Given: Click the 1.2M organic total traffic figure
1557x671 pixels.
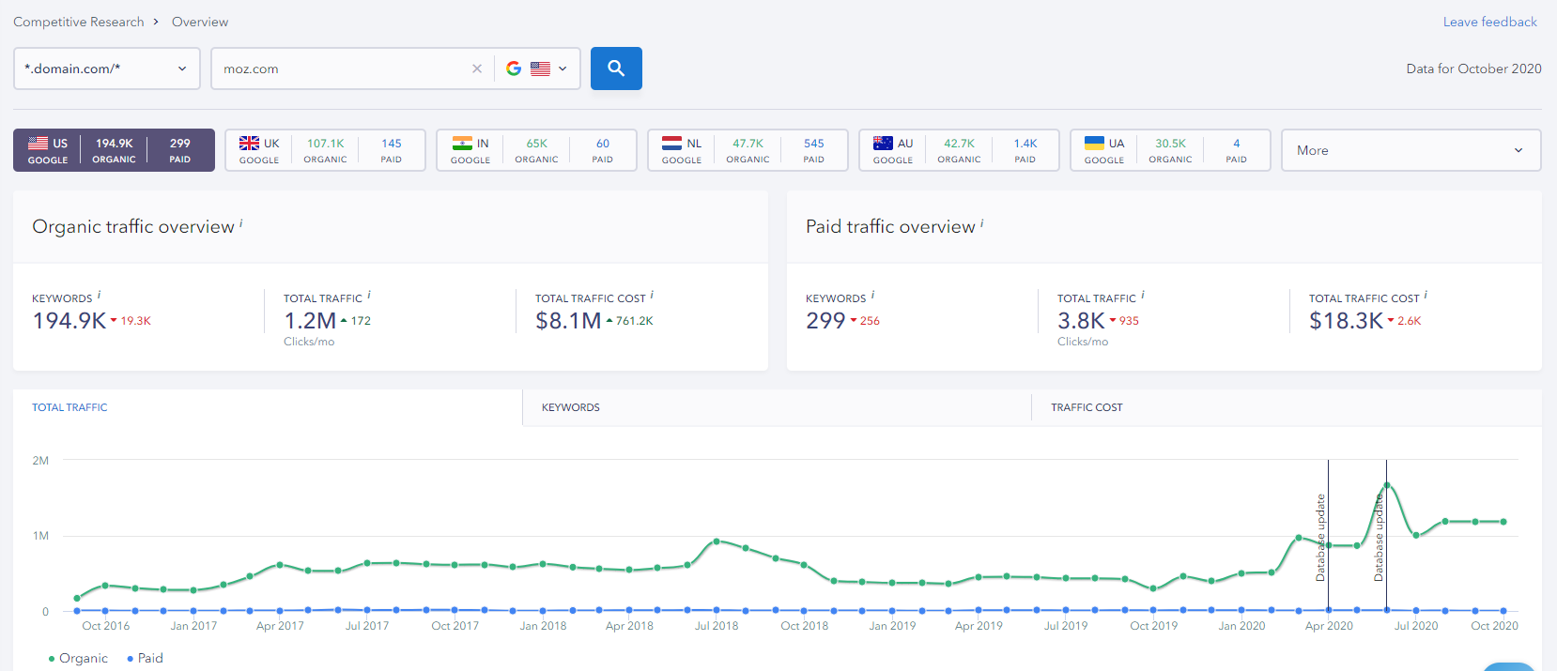Looking at the screenshot, I should click(310, 321).
